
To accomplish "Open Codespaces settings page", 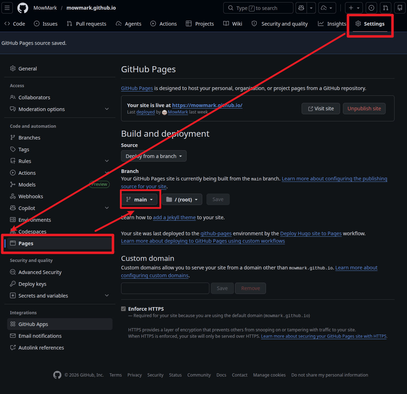I will click(60, 231).
